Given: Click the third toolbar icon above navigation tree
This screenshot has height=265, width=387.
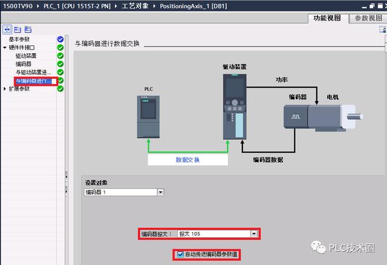Looking at the screenshot, I should pyautogui.click(x=27, y=29).
